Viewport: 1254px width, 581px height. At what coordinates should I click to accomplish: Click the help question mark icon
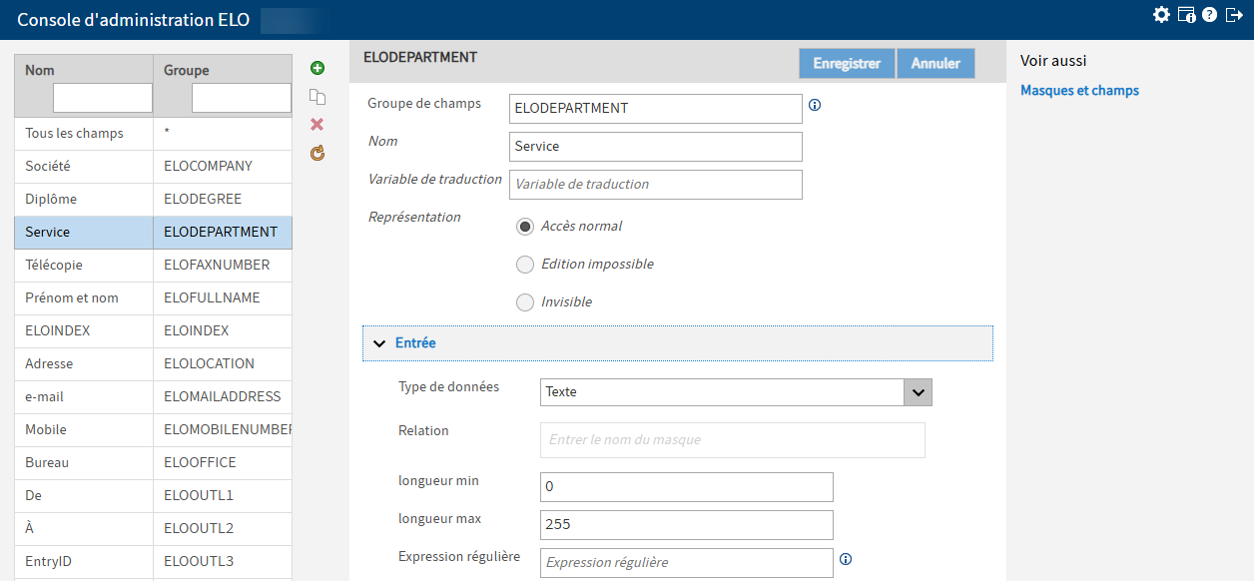[x=1209, y=15]
